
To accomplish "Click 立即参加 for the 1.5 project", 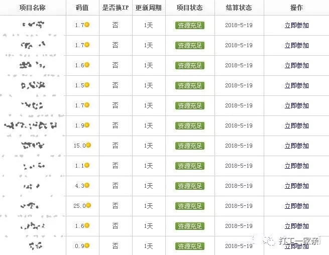I will click(296, 86).
